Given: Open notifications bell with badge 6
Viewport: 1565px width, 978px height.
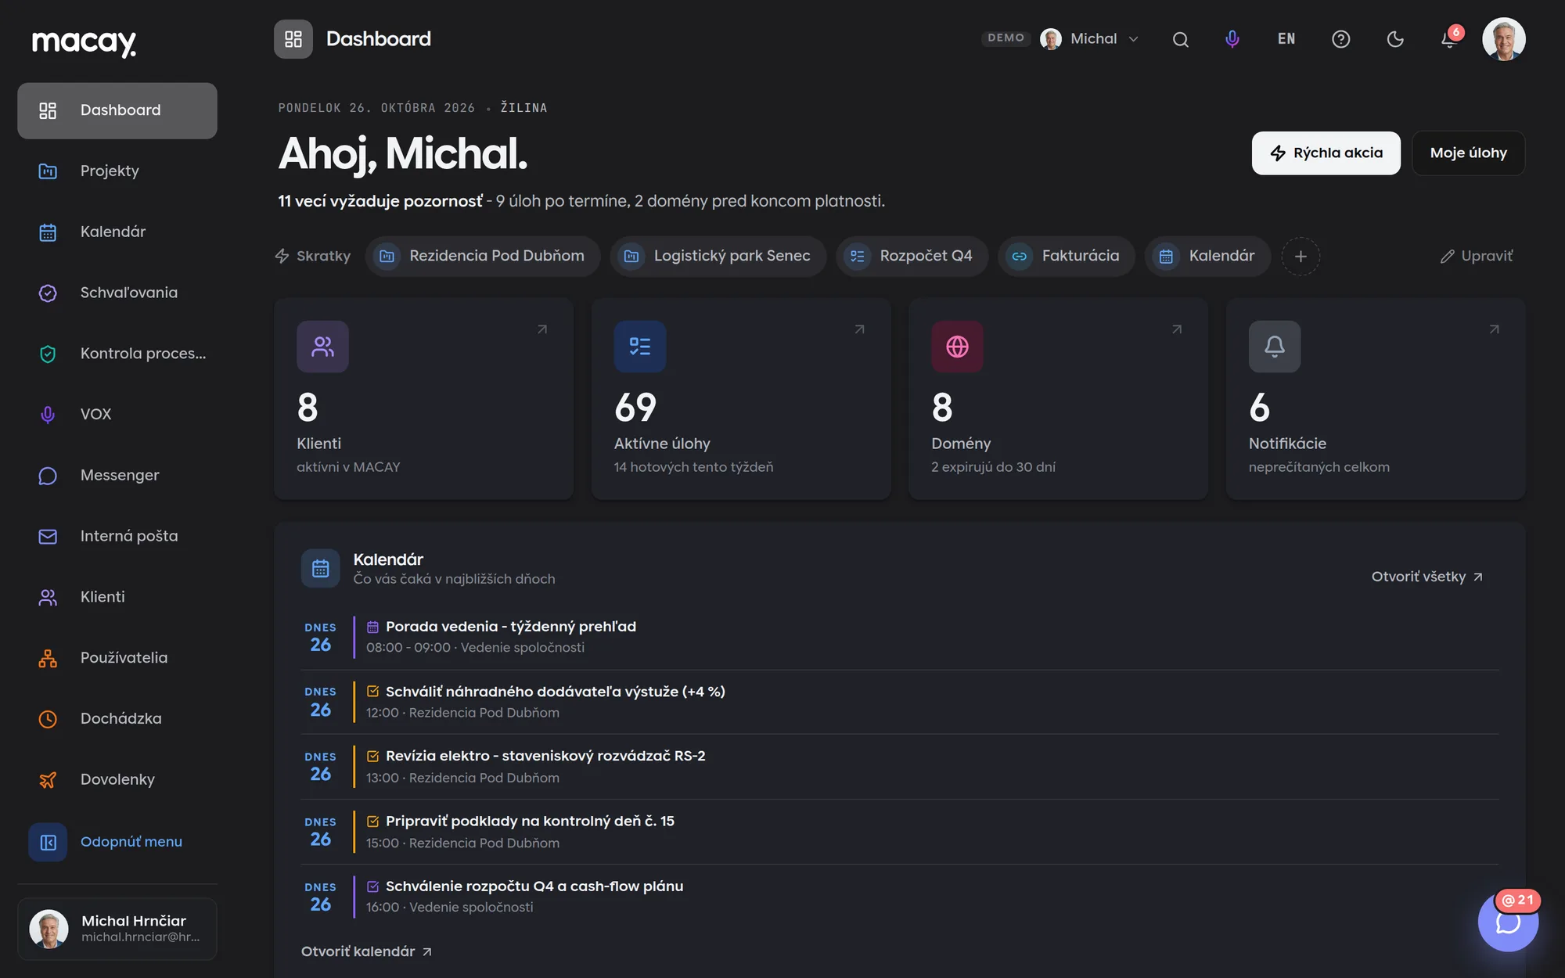Looking at the screenshot, I should coord(1449,39).
